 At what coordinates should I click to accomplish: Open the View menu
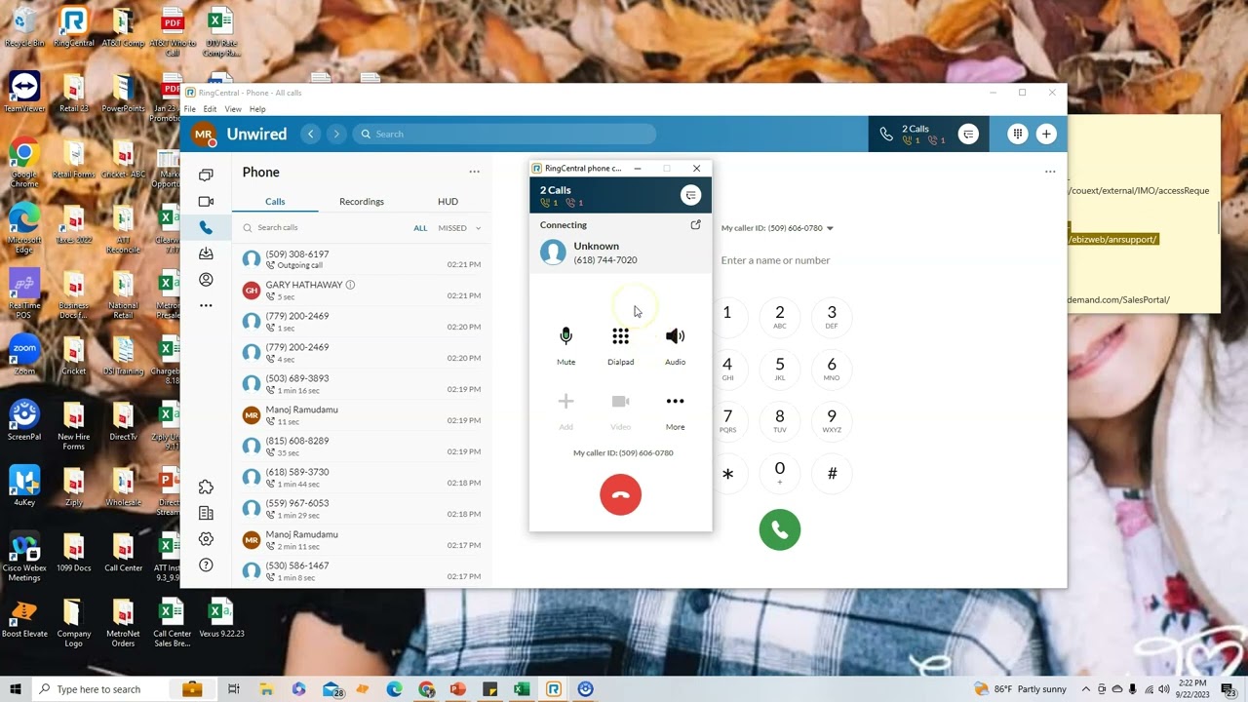pos(233,109)
